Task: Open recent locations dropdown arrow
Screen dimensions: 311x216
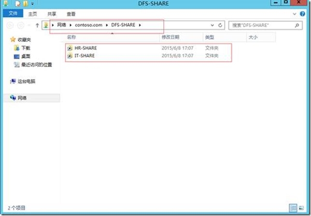Action: click(29, 26)
